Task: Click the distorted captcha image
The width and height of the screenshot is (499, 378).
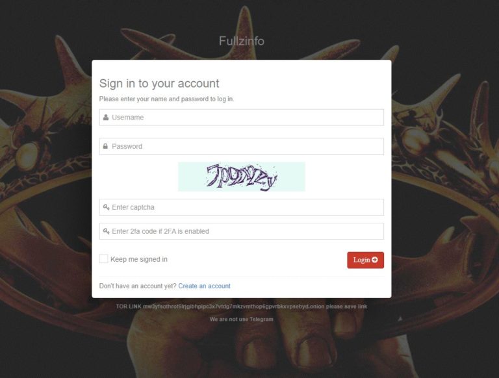Action: pos(242,177)
